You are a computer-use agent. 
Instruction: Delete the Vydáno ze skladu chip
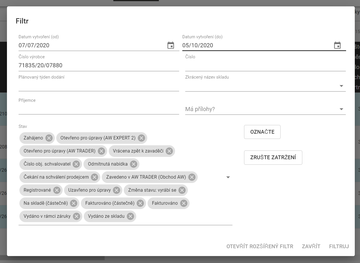click(130, 216)
